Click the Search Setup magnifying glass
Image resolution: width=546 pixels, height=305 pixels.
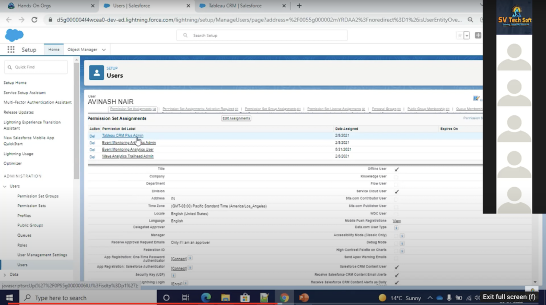click(184, 35)
